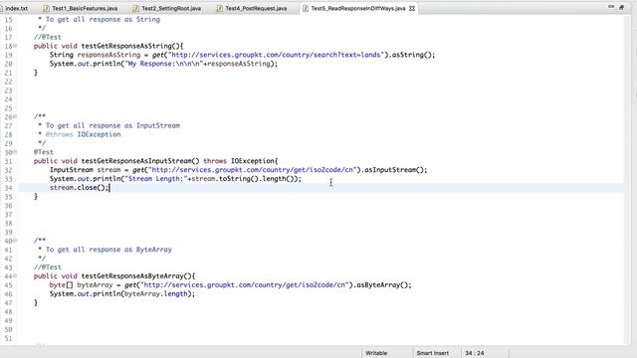Collapse the method at line 18
Screen dimensions: 637x358
click(x=15, y=46)
